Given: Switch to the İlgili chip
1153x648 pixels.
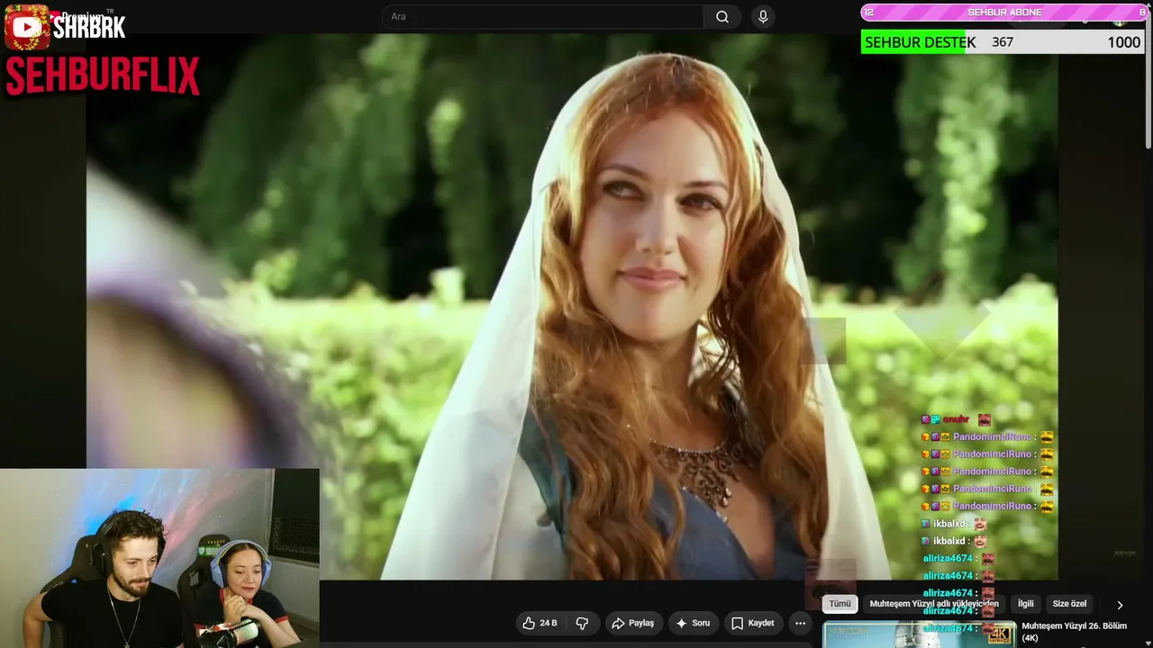Looking at the screenshot, I should (x=1025, y=604).
